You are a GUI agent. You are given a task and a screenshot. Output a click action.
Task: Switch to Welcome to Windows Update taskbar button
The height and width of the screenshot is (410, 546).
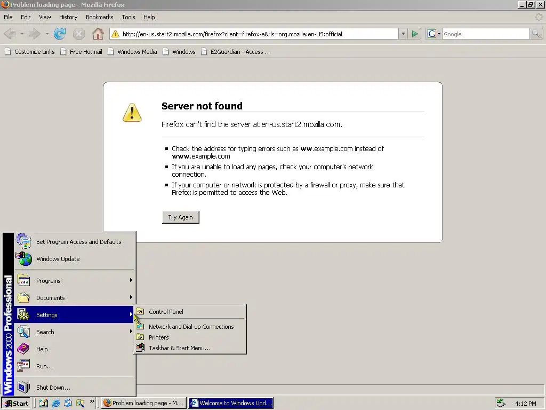tap(231, 404)
